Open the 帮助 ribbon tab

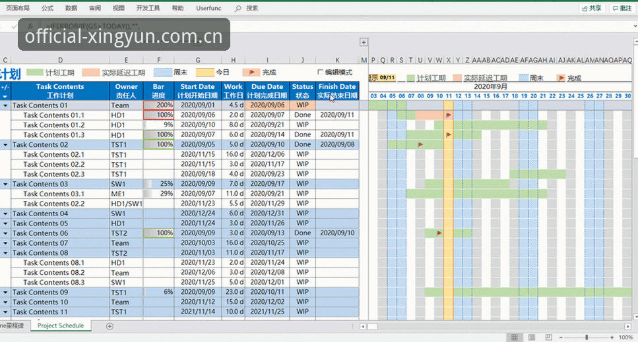coord(178,8)
